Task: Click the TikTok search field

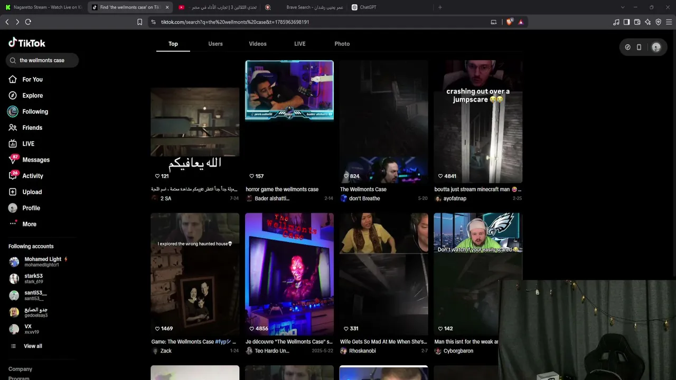Action: [x=42, y=60]
